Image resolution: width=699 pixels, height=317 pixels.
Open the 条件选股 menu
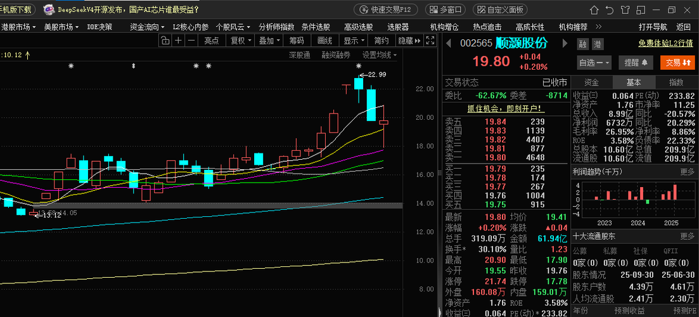click(316, 27)
